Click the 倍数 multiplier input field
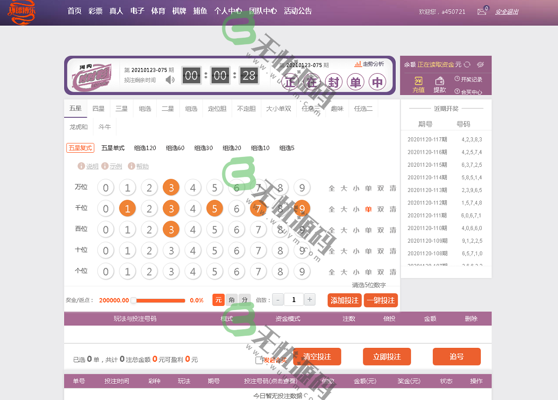The image size is (558, 400). (x=293, y=299)
